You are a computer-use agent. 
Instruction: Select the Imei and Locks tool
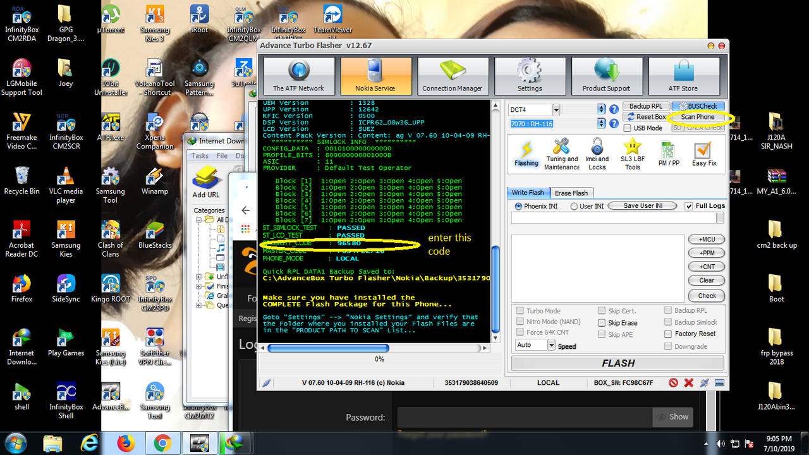pyautogui.click(x=597, y=154)
